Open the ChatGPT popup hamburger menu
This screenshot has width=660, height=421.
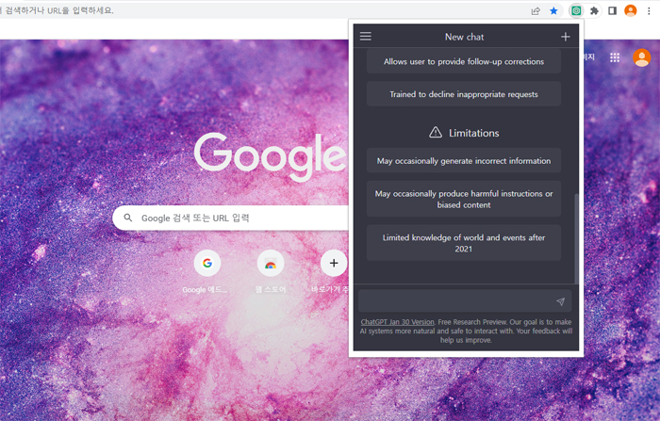click(366, 37)
